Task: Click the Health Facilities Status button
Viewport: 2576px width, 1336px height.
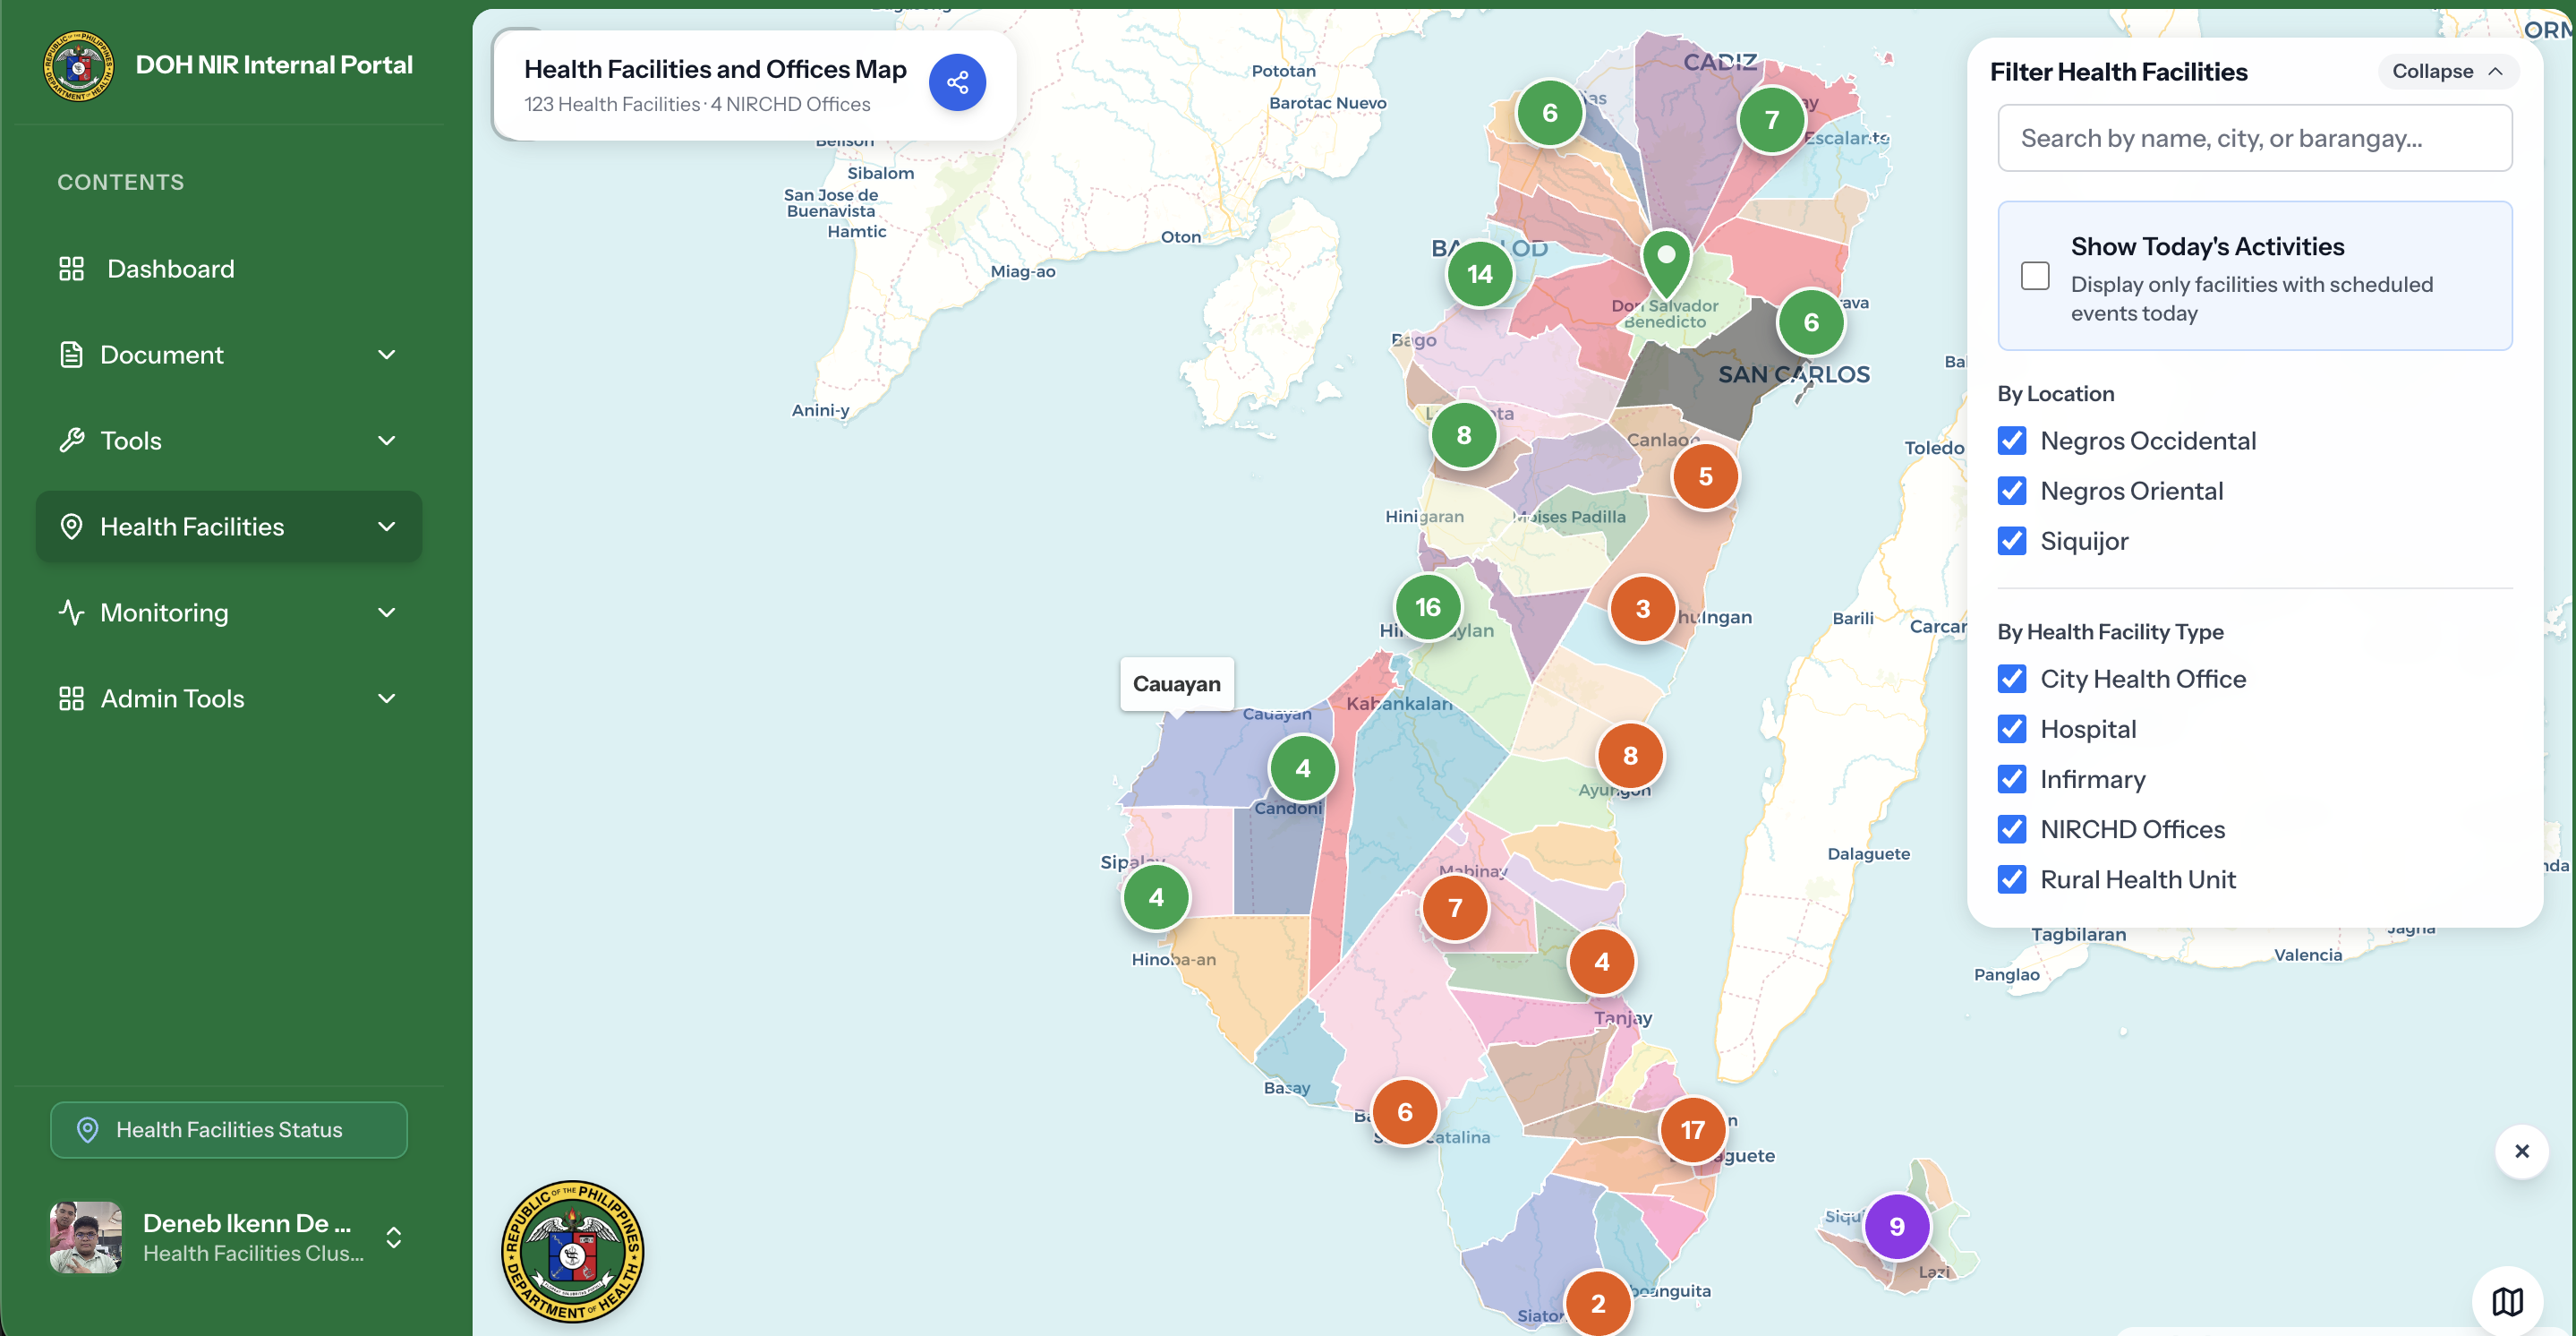Action: (x=229, y=1130)
